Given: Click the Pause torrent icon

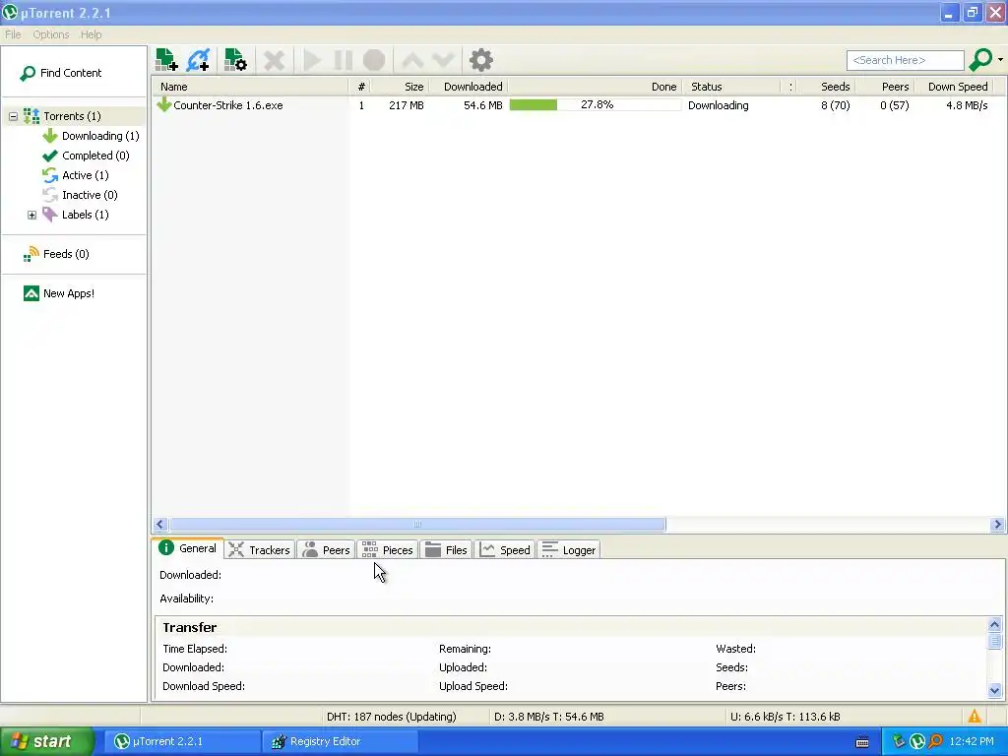Looking at the screenshot, I should (344, 60).
